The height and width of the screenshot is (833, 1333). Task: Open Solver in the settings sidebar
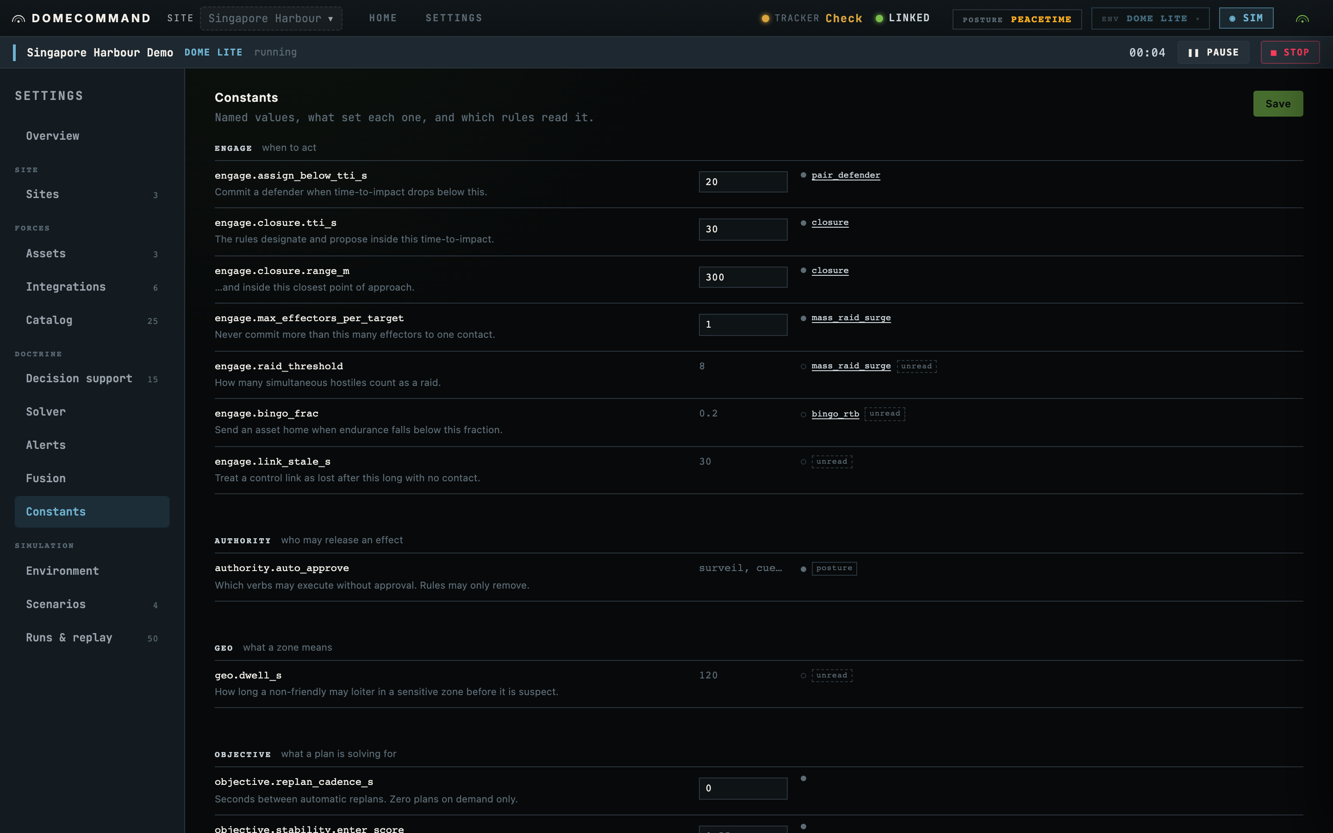coord(92,412)
